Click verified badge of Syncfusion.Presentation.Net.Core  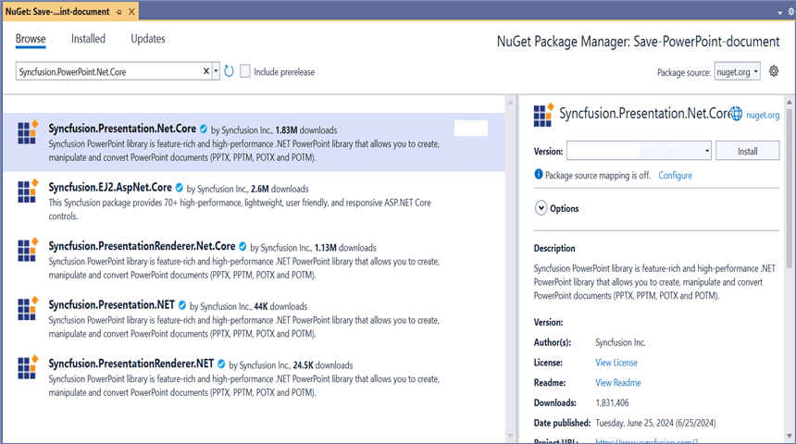pyautogui.click(x=204, y=129)
